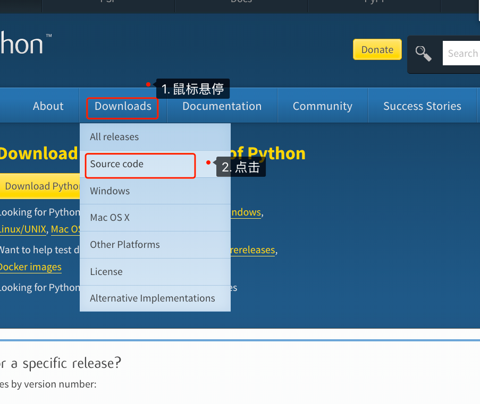Screen dimensions: 480x404
Task: Switch to the Docs site tab
Action: (x=241, y=2)
